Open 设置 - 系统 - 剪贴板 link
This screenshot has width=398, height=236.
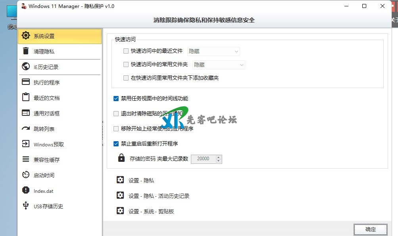tap(151, 211)
